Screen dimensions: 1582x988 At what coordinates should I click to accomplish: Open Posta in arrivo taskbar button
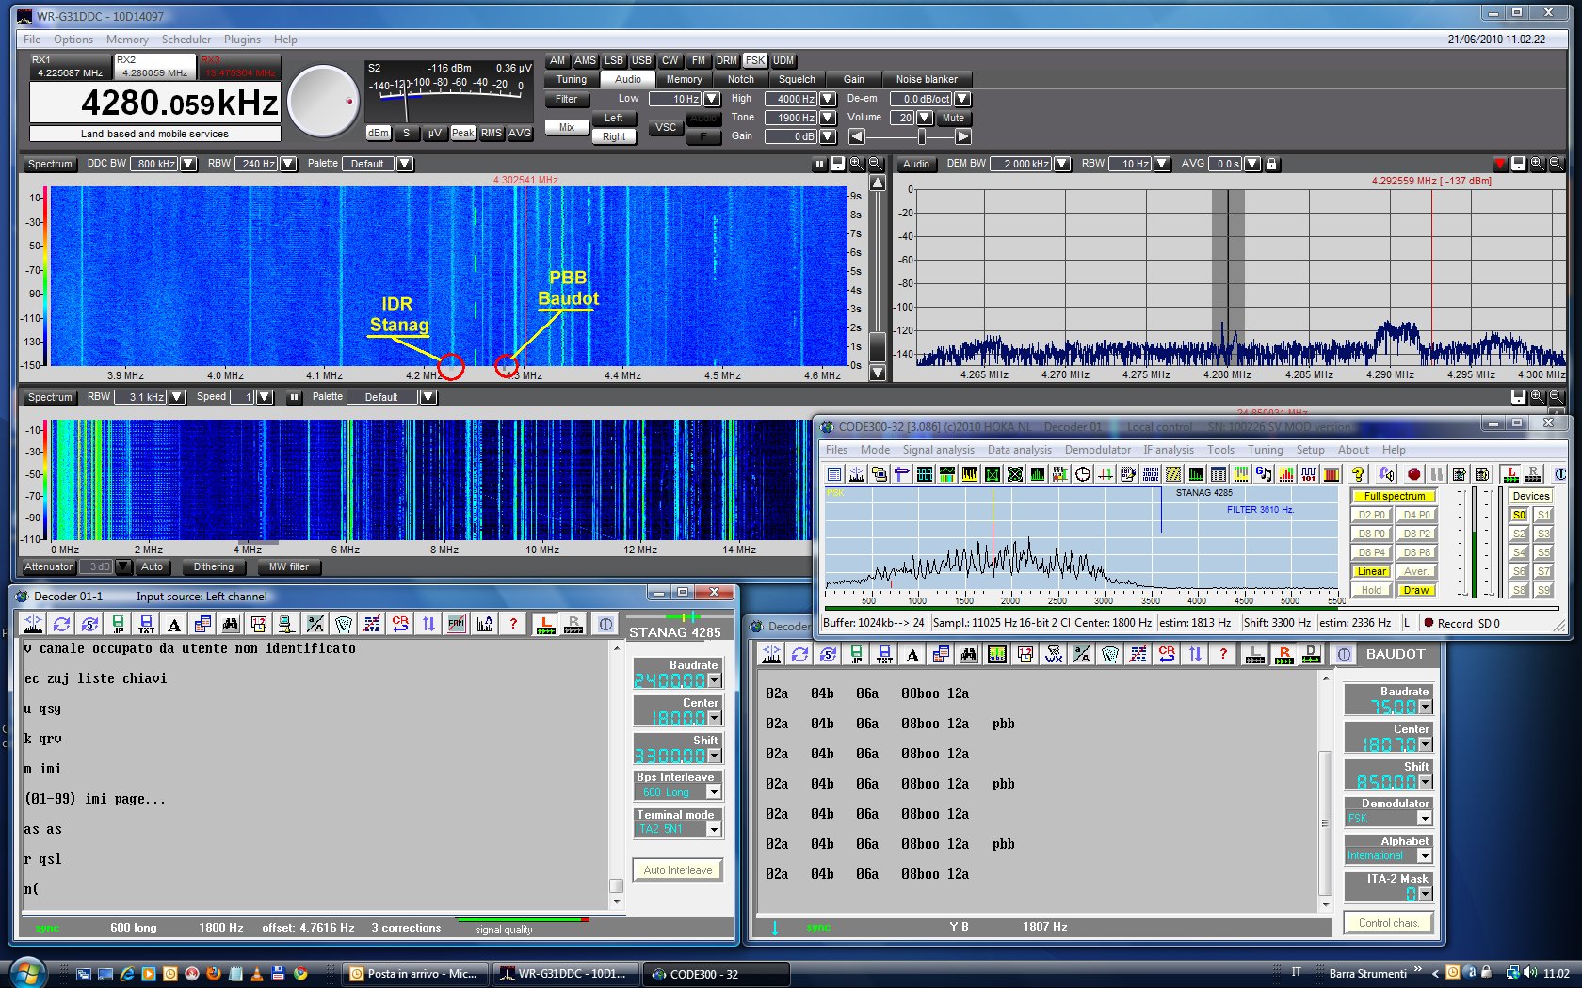(x=414, y=974)
